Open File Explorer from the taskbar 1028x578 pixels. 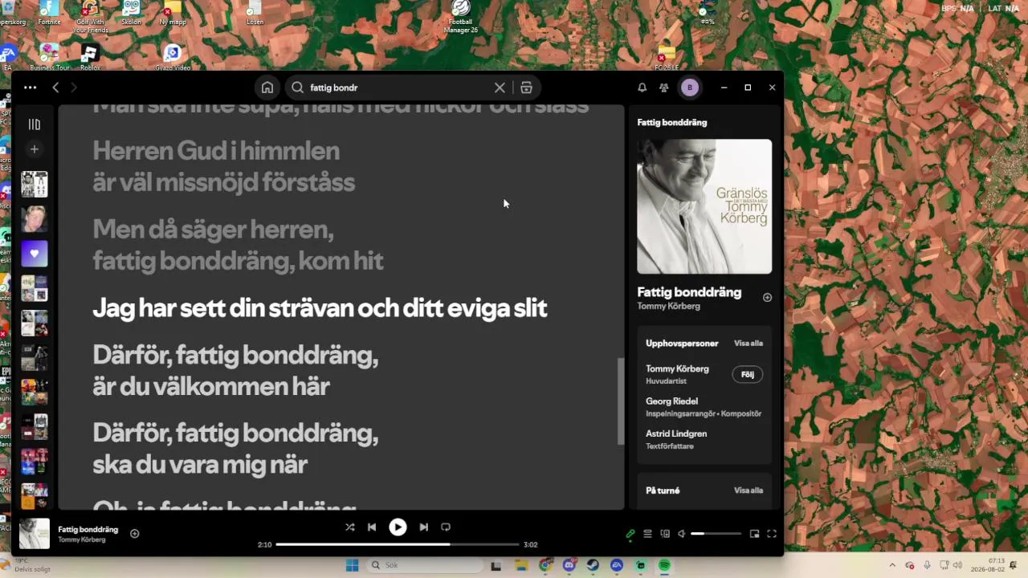pyautogui.click(x=521, y=565)
